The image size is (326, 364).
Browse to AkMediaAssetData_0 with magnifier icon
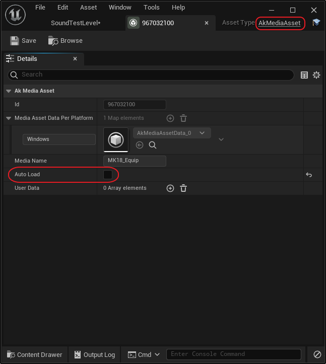point(153,145)
